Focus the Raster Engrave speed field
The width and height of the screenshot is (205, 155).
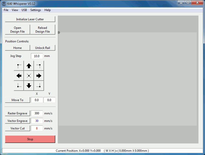pos(37,113)
